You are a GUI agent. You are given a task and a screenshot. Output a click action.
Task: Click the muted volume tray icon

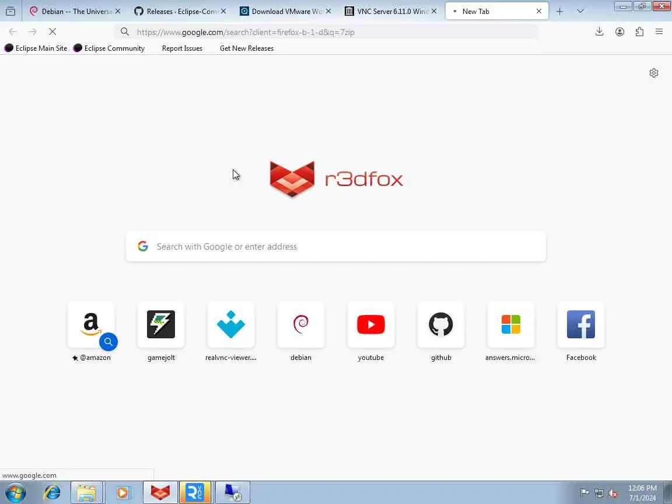pyautogui.click(x=613, y=492)
